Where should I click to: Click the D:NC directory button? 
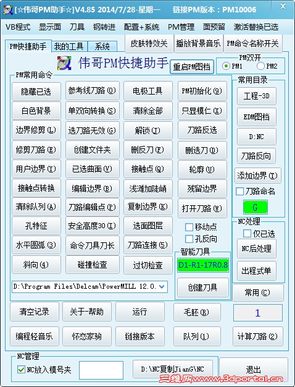point(257,137)
